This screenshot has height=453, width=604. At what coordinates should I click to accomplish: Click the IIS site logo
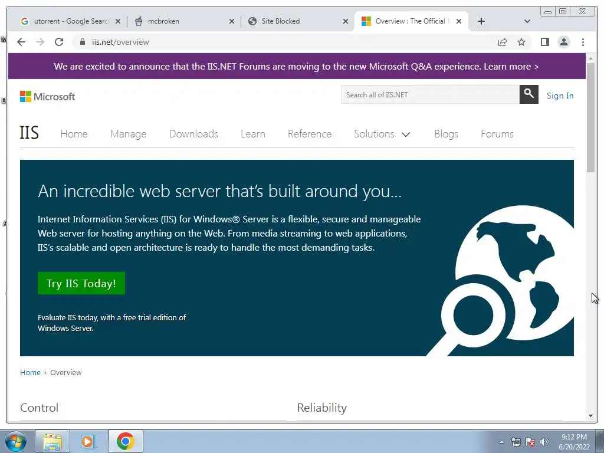click(x=29, y=133)
